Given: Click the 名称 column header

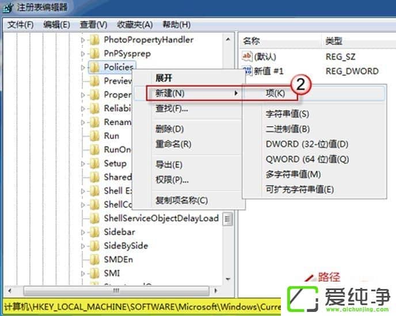Looking at the screenshot, I should coord(280,41).
